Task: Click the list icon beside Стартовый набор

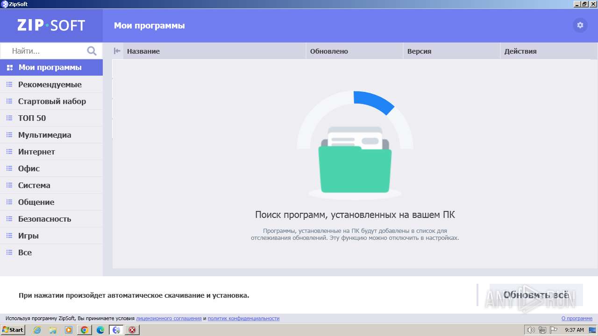Action: pos(9,101)
